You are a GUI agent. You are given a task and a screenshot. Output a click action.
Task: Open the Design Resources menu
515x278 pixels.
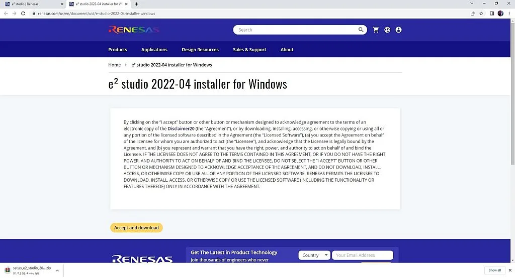coord(200,50)
